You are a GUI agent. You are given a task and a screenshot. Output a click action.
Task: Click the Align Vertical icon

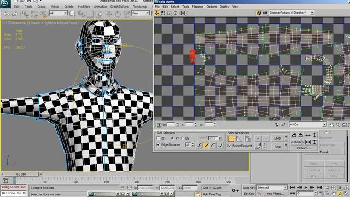(314, 142)
